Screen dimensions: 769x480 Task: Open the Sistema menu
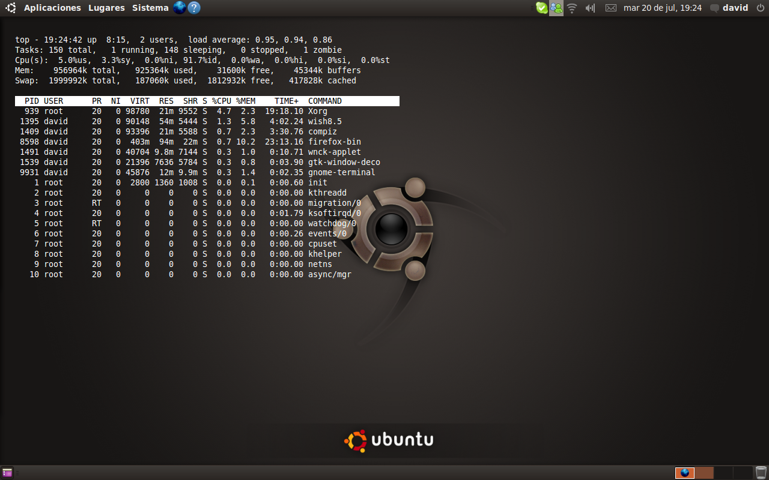[x=150, y=8]
